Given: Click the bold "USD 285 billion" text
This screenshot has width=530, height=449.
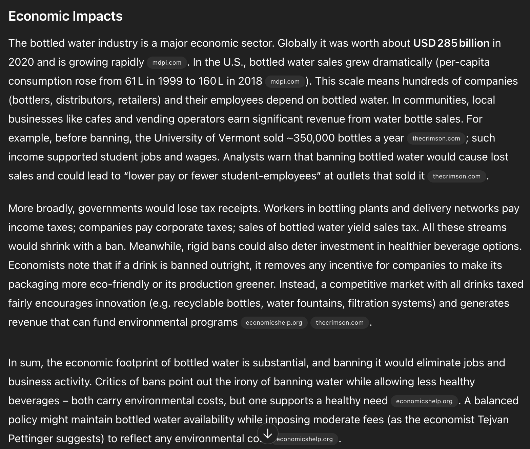Looking at the screenshot, I should click(451, 43).
